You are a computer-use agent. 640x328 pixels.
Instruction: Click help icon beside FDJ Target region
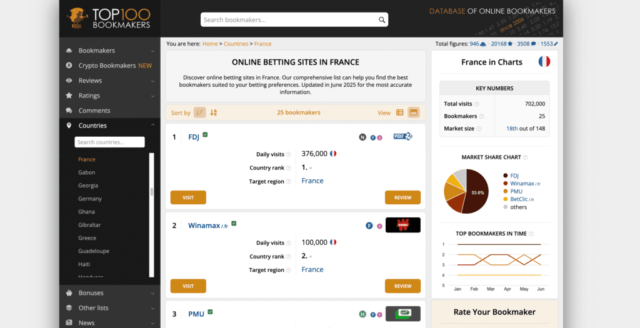[x=289, y=182]
